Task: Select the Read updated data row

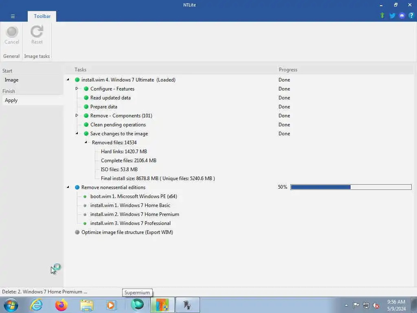Action: 110,98
